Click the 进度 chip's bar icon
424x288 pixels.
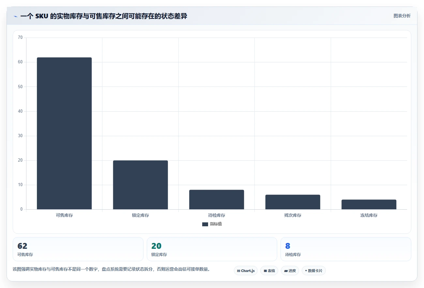(x=286, y=271)
